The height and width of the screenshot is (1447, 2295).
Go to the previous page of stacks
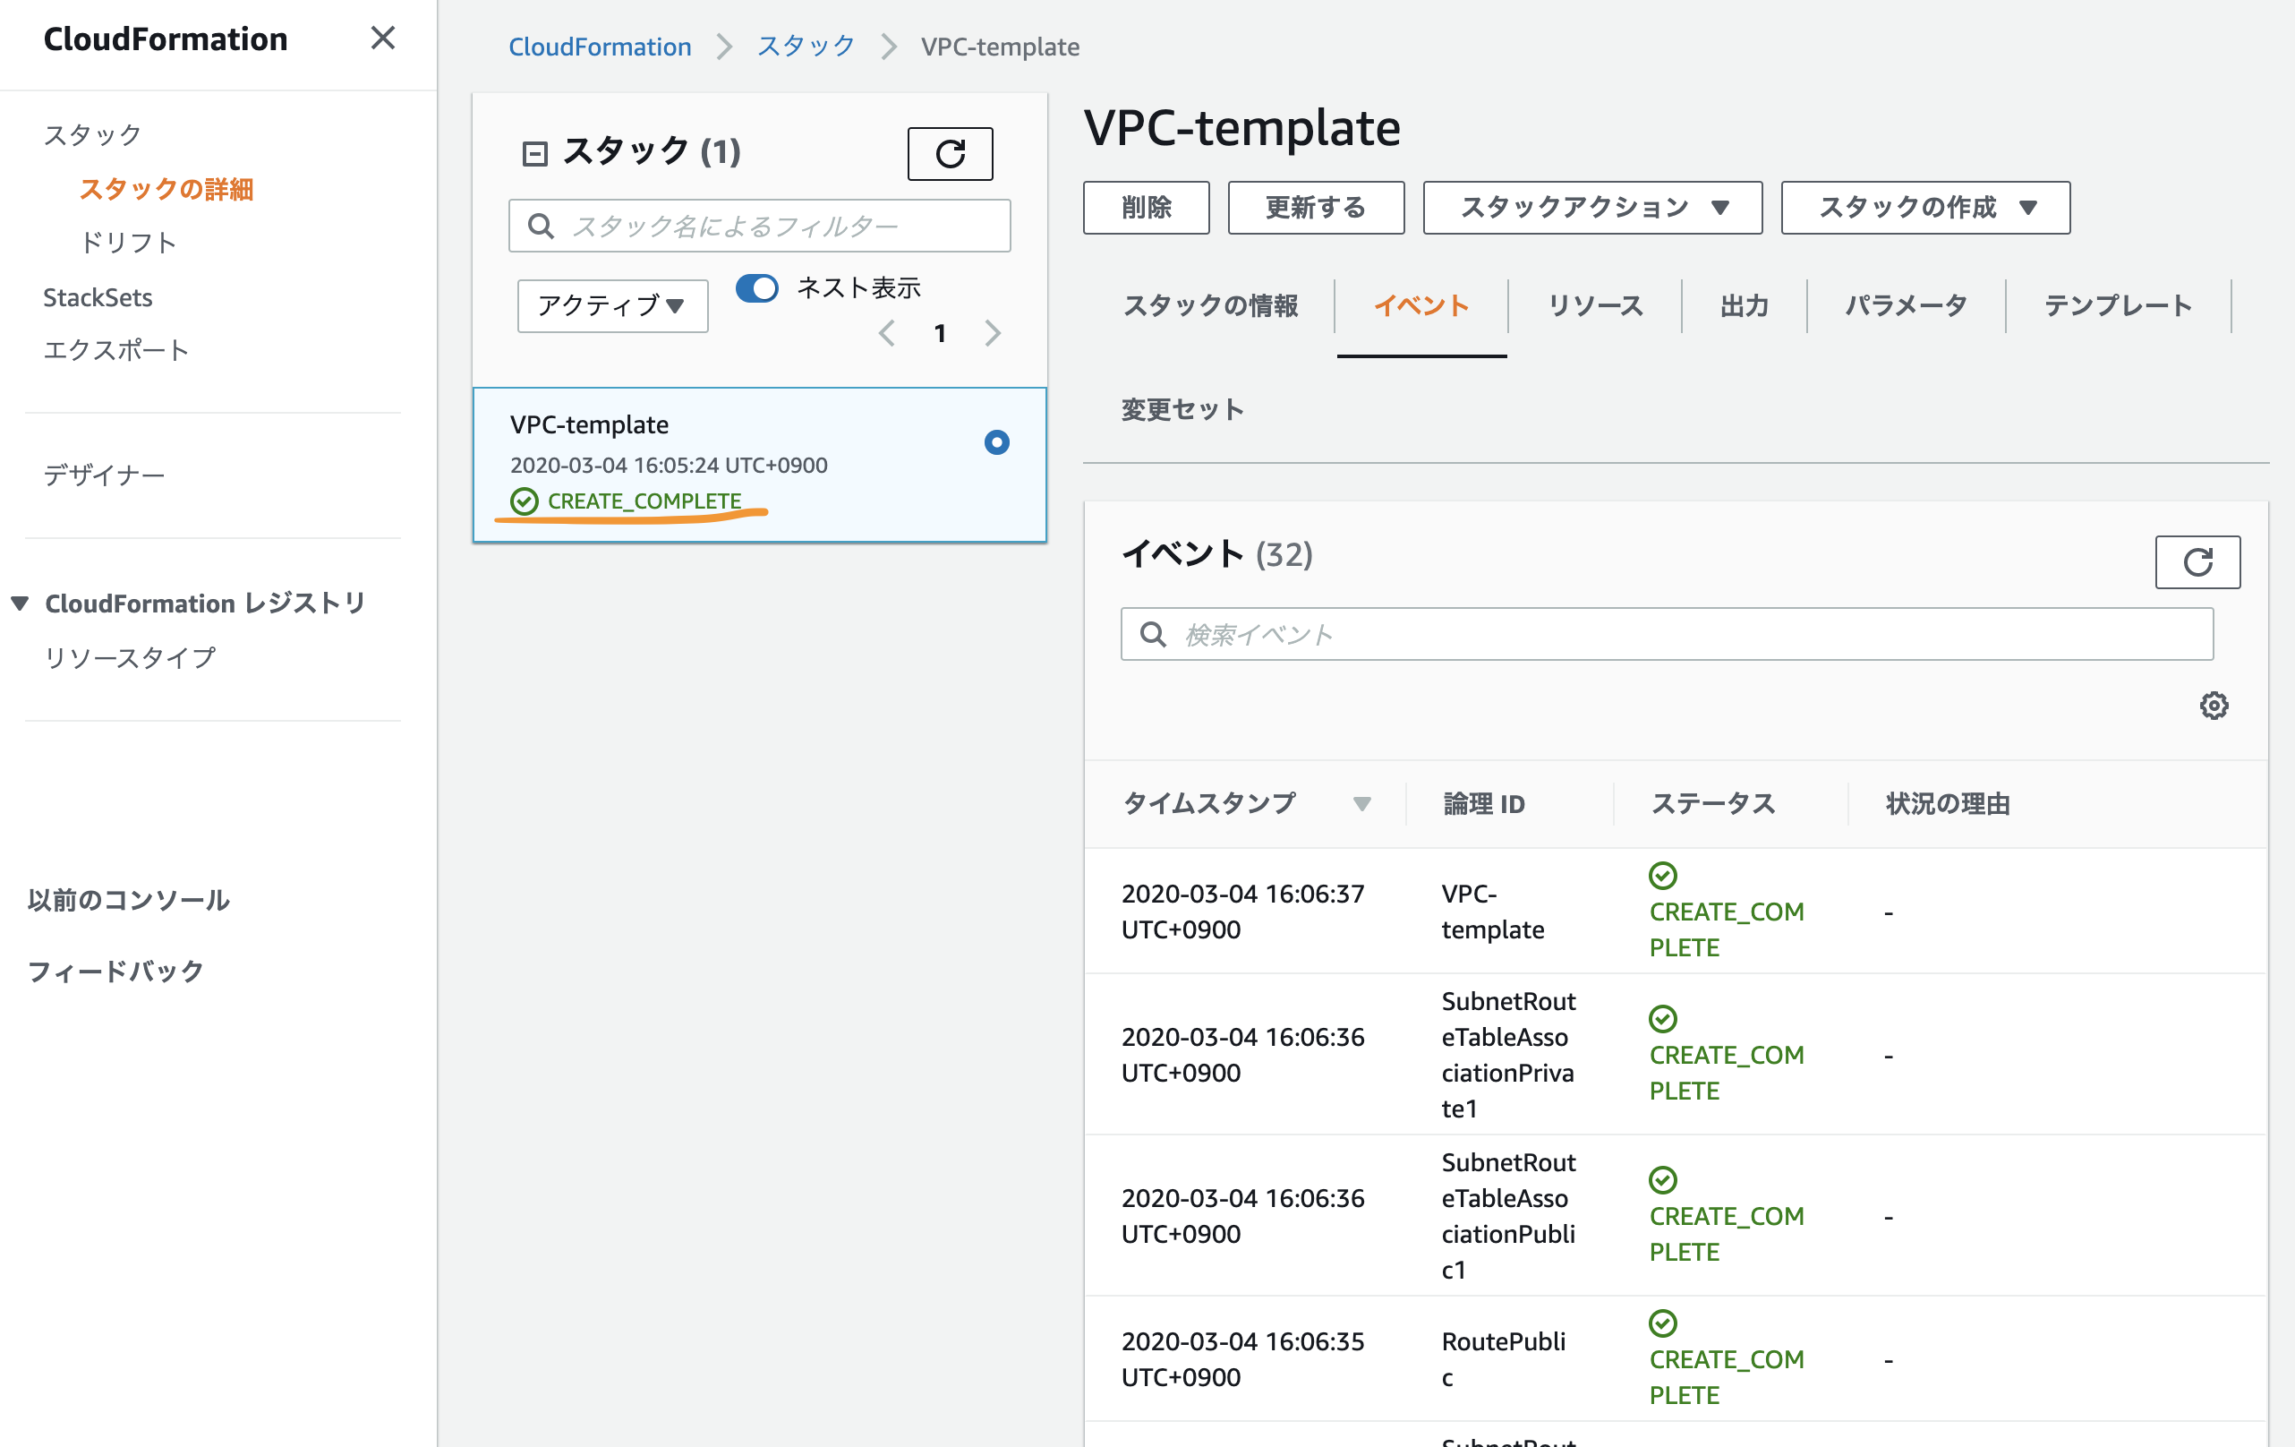click(x=886, y=333)
